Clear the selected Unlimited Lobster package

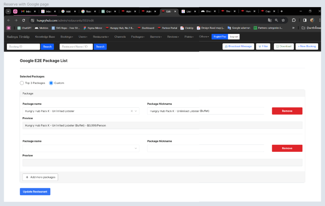point(132,111)
